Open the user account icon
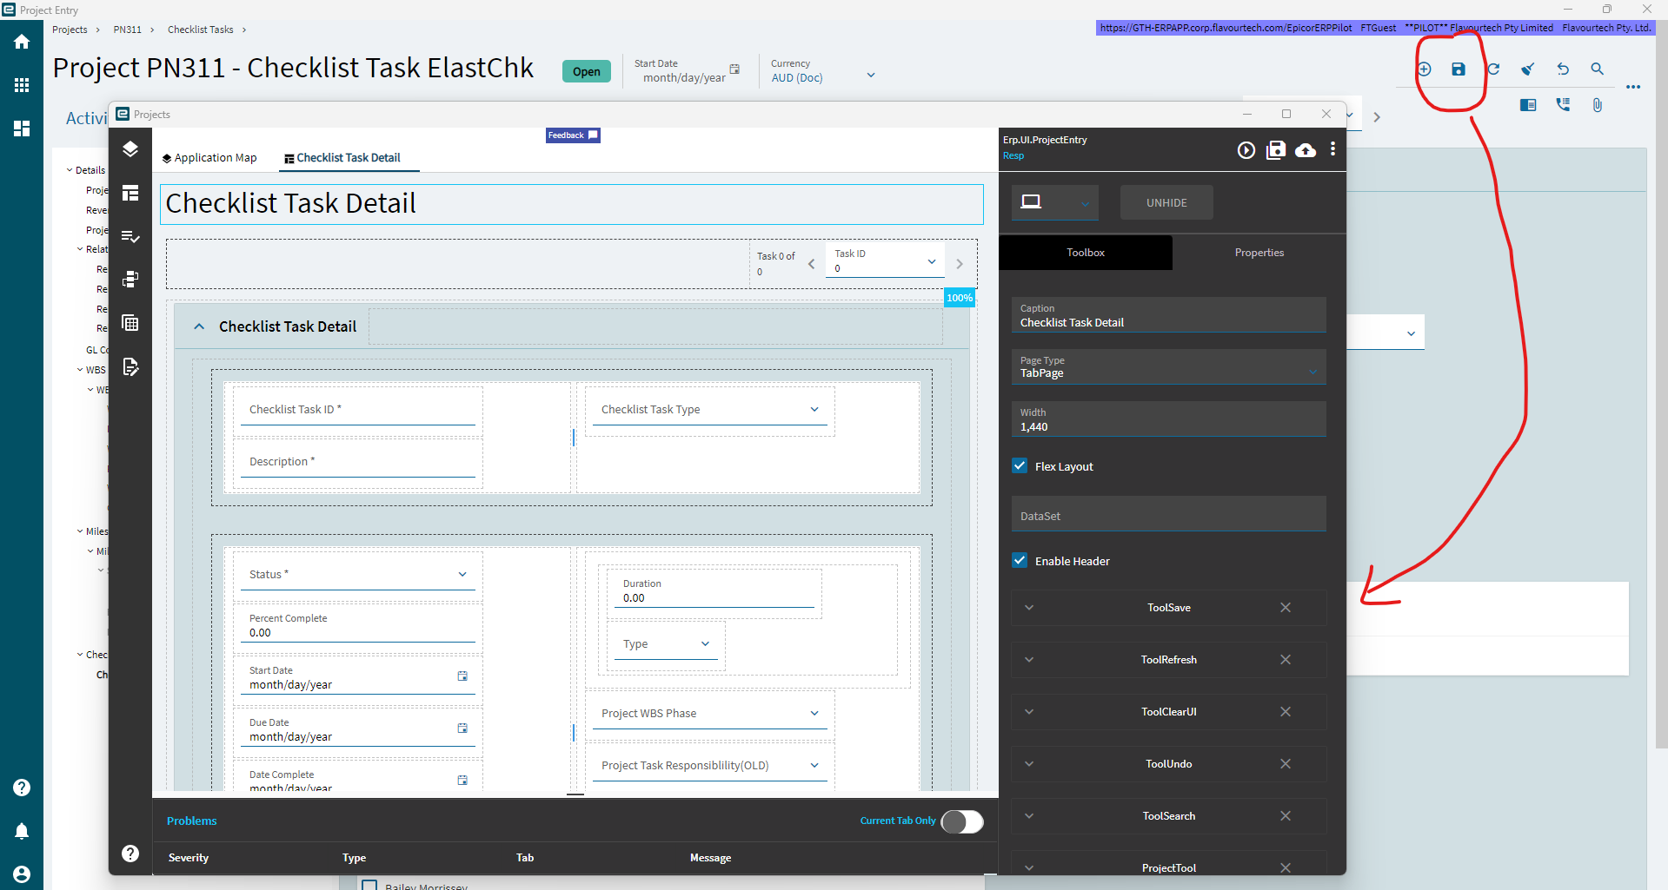Image resolution: width=1668 pixels, height=890 pixels. pyautogui.click(x=22, y=874)
